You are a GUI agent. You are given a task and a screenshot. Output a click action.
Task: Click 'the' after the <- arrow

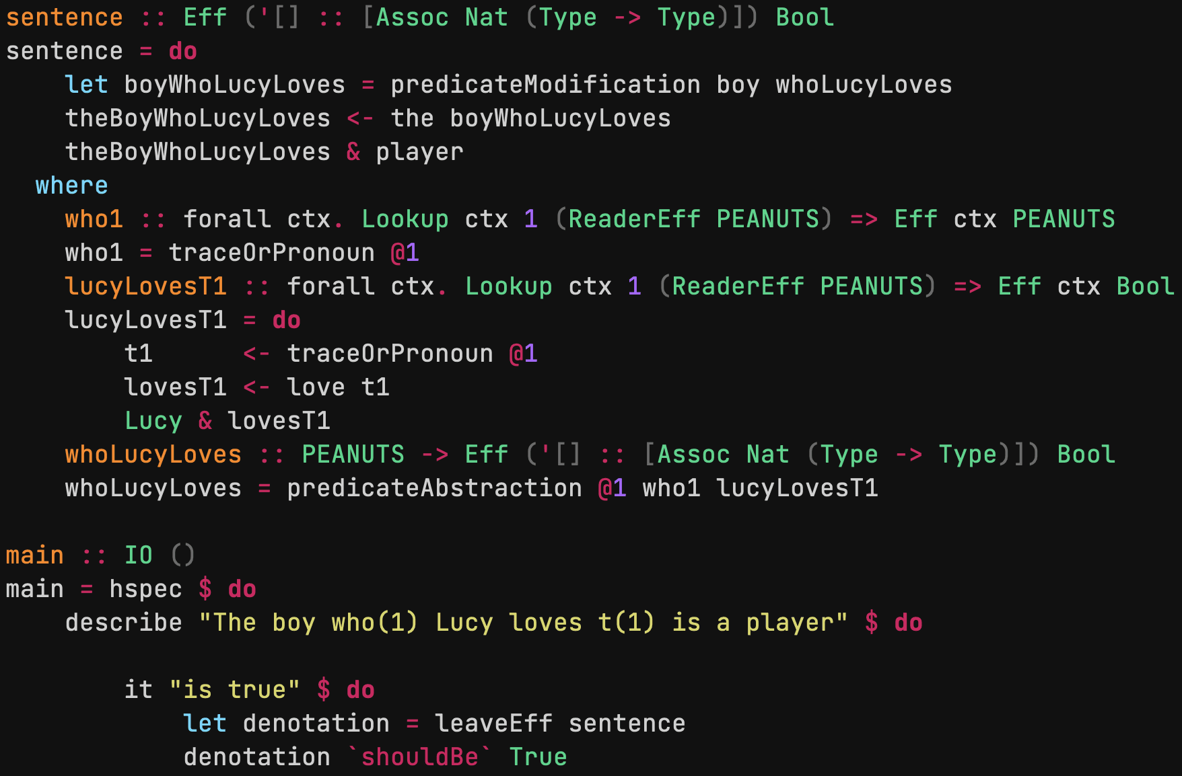412,118
